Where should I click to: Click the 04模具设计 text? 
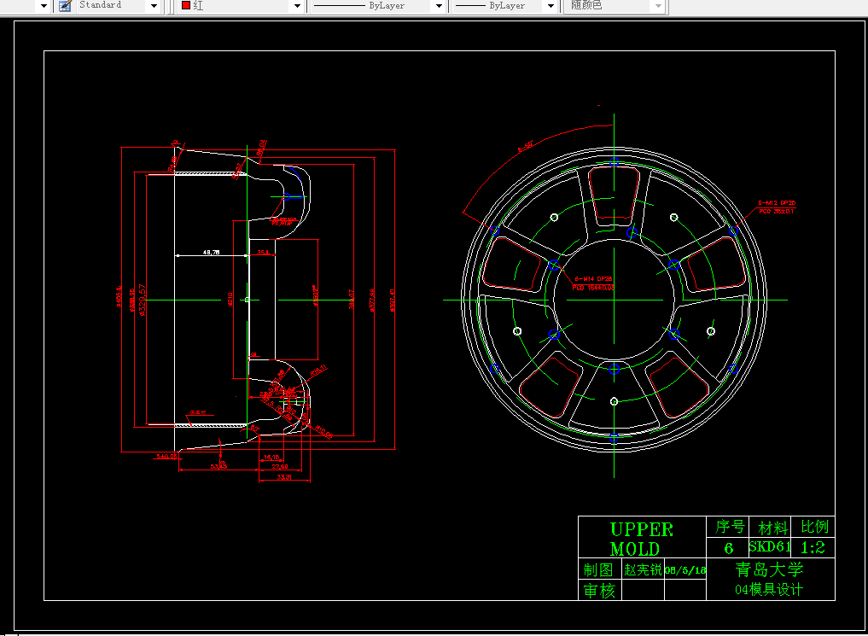tap(768, 590)
